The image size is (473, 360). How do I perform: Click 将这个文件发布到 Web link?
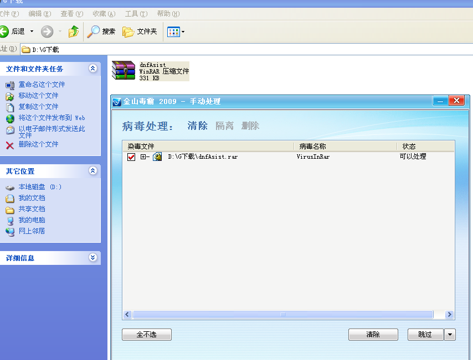point(52,118)
